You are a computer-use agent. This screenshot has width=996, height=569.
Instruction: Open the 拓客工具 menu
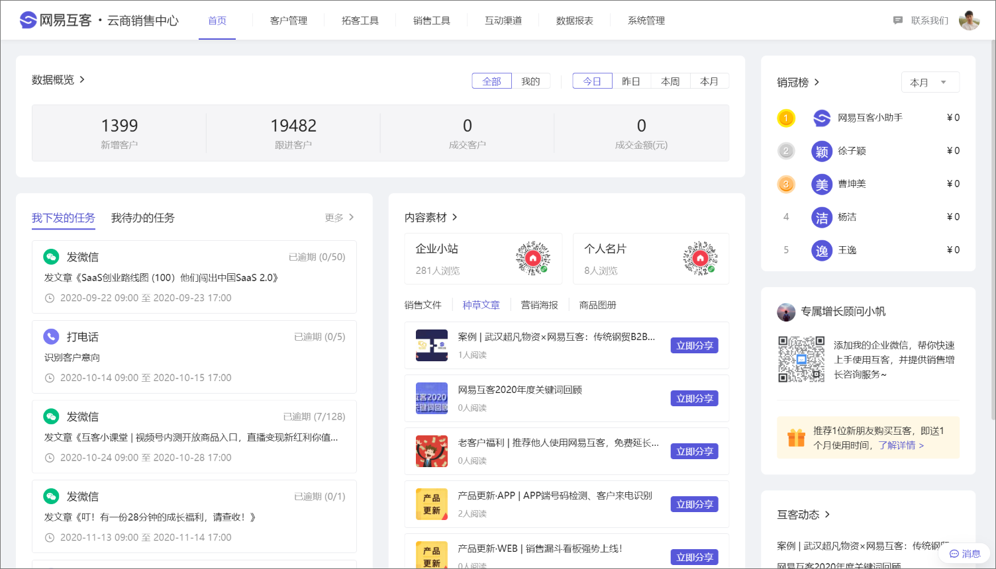point(360,21)
